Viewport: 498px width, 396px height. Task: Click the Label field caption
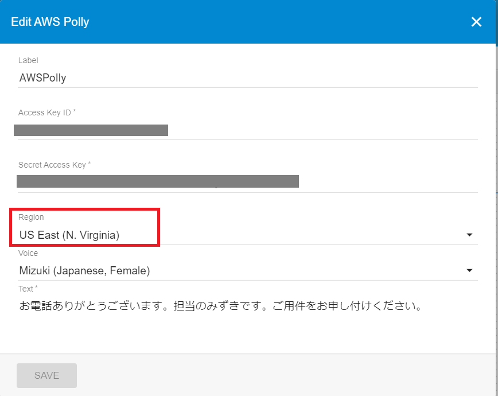tap(28, 60)
